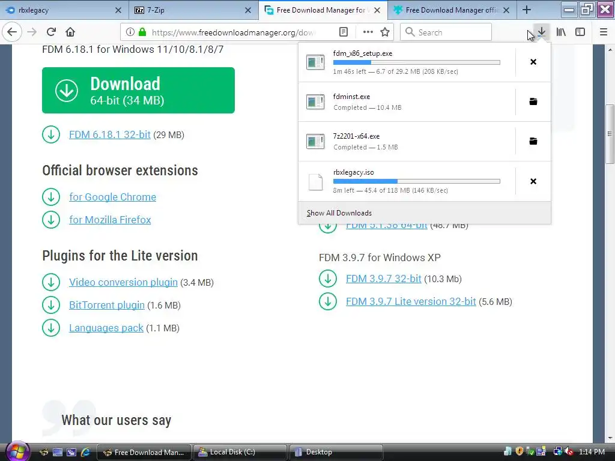
Task: Show sidebars toolbar icon
Action: tap(580, 32)
